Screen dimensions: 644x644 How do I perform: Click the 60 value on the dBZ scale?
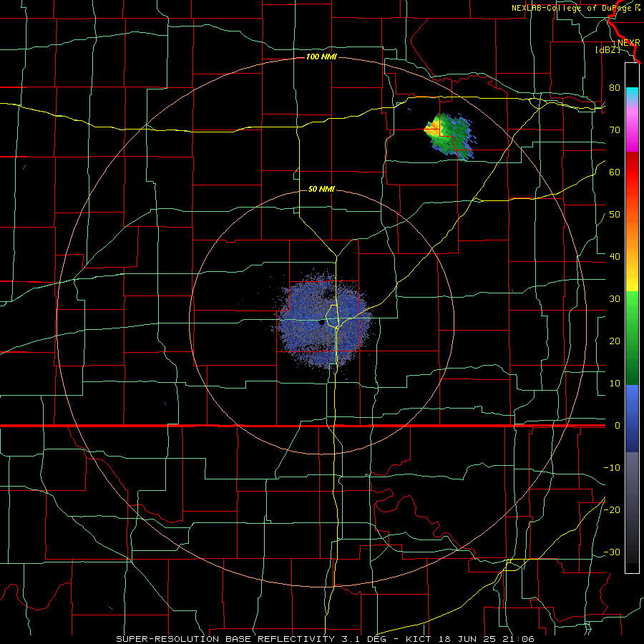coord(615,172)
